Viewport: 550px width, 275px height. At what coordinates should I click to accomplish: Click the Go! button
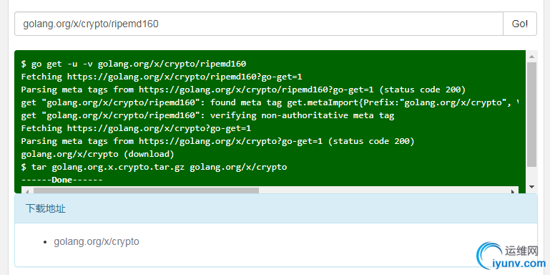click(520, 24)
